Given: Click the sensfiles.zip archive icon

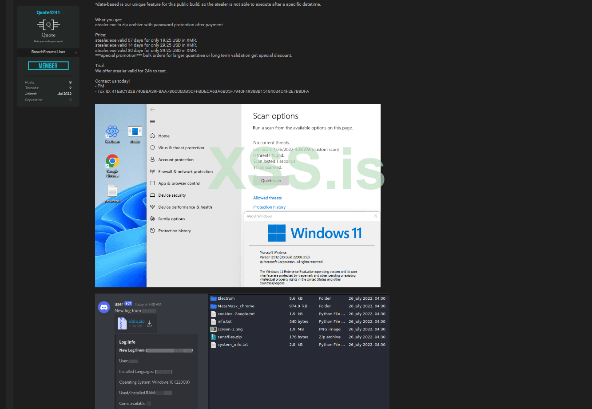Looking at the screenshot, I should [213, 337].
